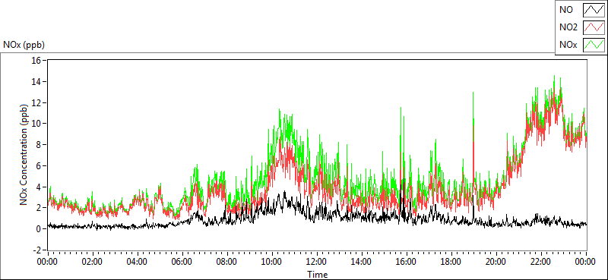Click the NOx green line legend swatch

[594, 45]
